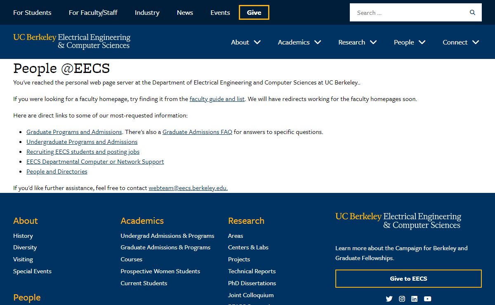495x305 pixels.
Task: Open the EECS LinkedIn icon
Action: coord(415,299)
